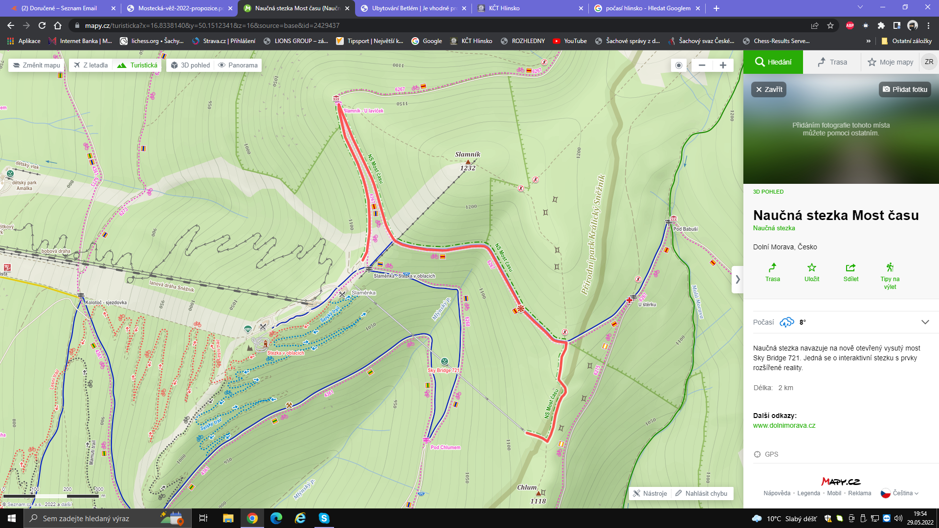Image resolution: width=939 pixels, height=528 pixels.
Task: Click the GPS coordinates icon
Action: coord(758,454)
